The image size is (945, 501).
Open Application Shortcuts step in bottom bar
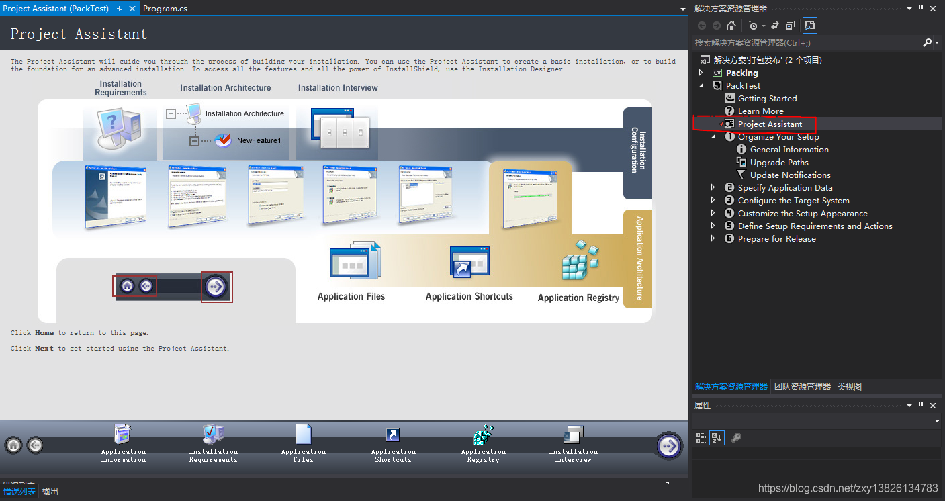[x=393, y=443]
